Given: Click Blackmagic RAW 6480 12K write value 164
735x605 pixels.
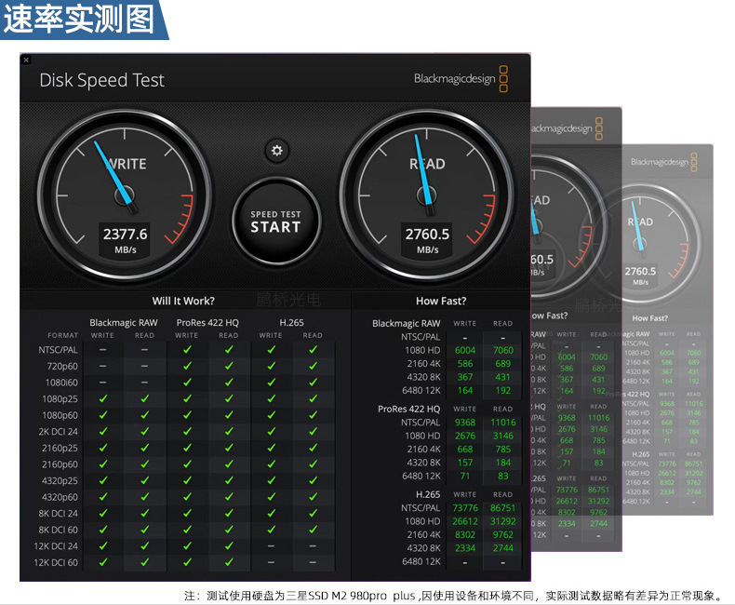Looking at the screenshot, I should click(x=465, y=391).
